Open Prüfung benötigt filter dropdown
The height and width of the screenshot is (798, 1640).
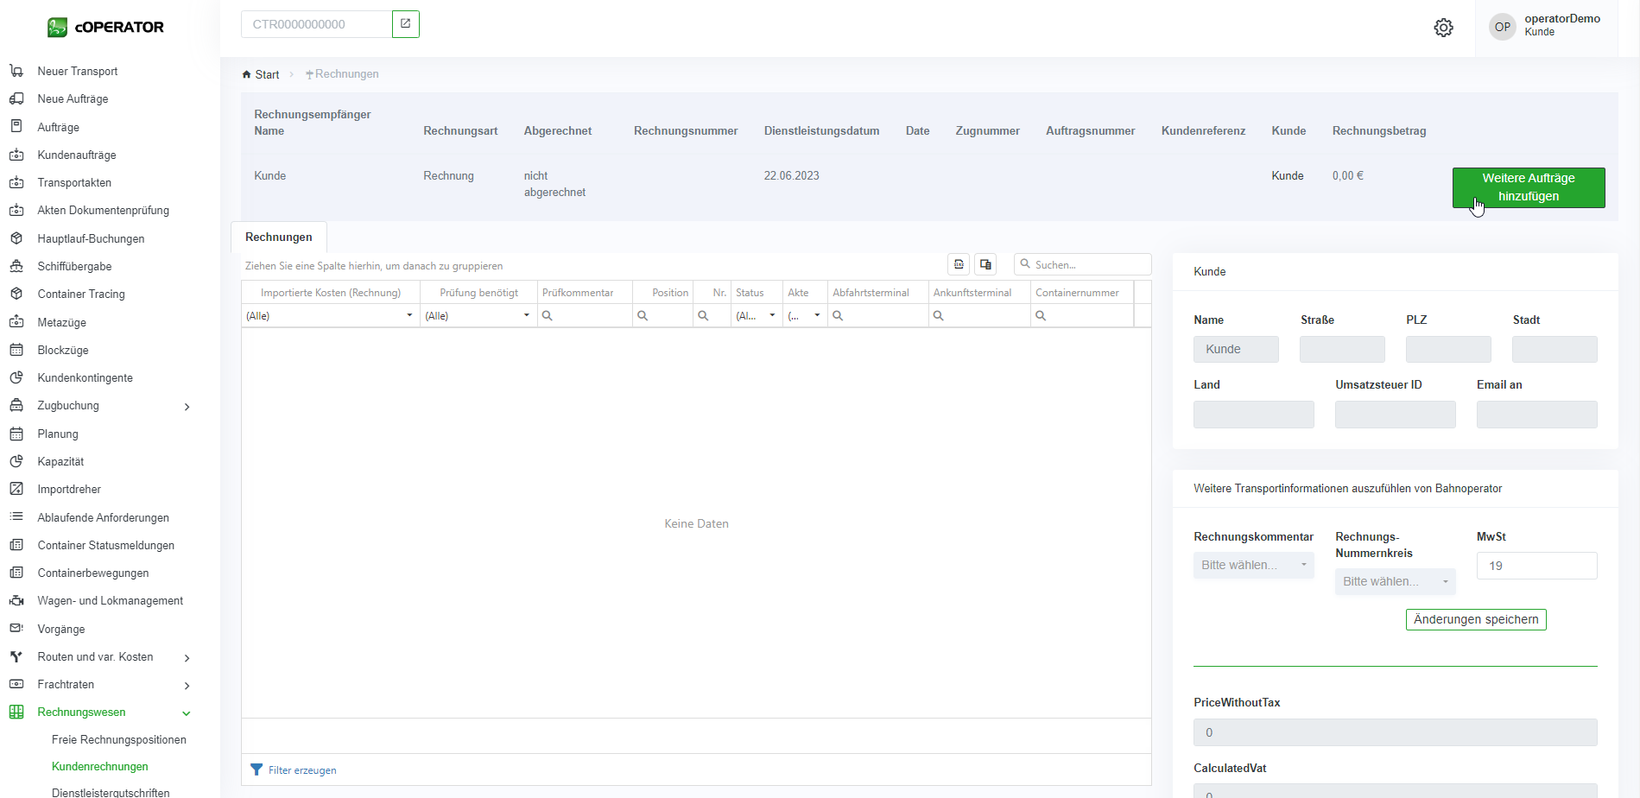click(526, 316)
